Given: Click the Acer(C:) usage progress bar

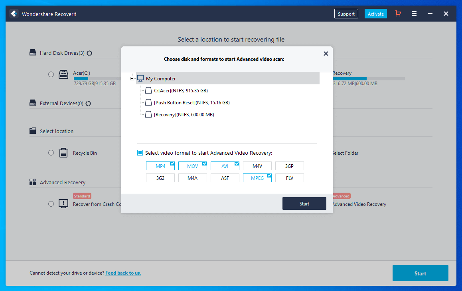Looking at the screenshot, I should pos(97,79).
